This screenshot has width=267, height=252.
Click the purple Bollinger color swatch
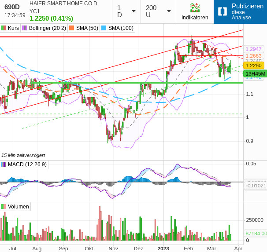pos(25,28)
